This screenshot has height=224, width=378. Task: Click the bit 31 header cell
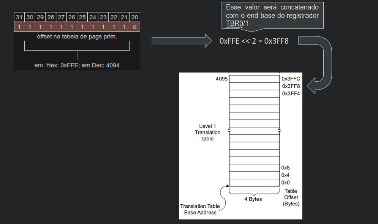pyautogui.click(x=19, y=17)
